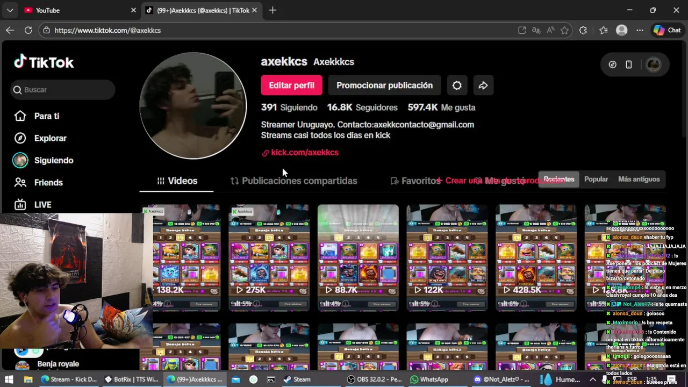Screen dimensions: 688x387
Task: Open the account avatar menu in TikTok header
Action: pyautogui.click(x=653, y=64)
